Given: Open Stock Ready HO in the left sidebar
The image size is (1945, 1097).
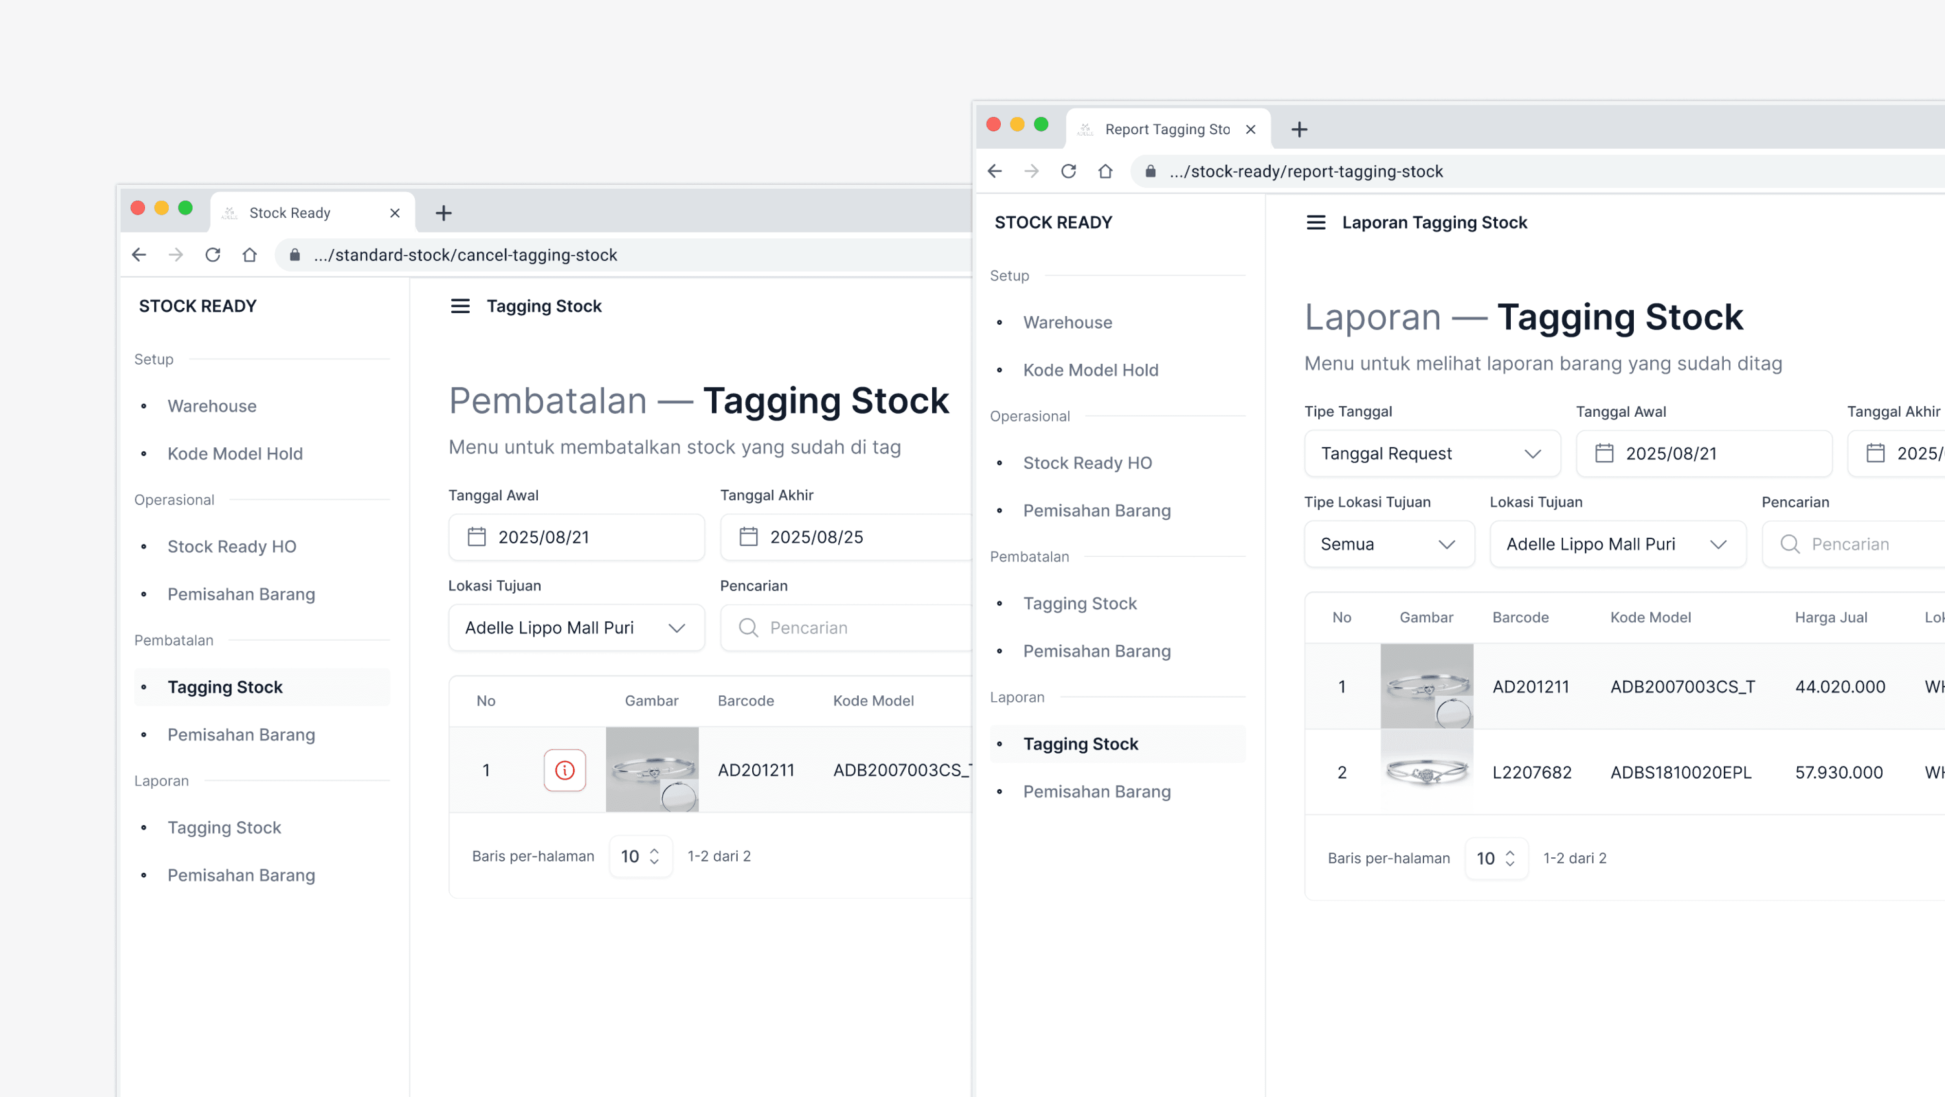Looking at the screenshot, I should pyautogui.click(x=231, y=547).
